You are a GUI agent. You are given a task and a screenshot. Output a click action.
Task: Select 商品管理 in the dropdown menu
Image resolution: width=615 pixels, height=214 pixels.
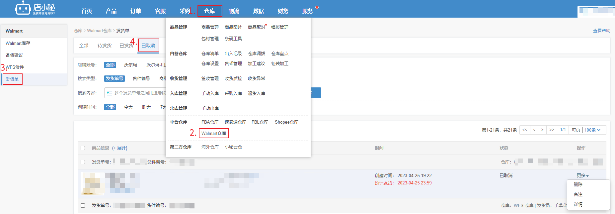click(210, 27)
